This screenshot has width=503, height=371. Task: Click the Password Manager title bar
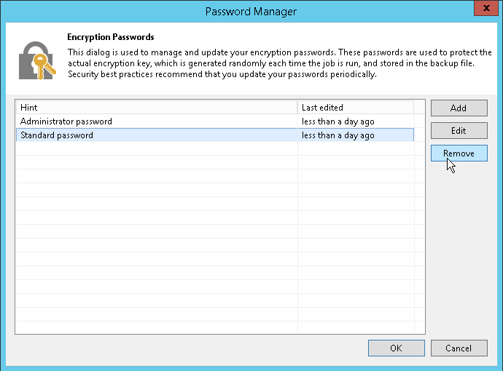(251, 12)
